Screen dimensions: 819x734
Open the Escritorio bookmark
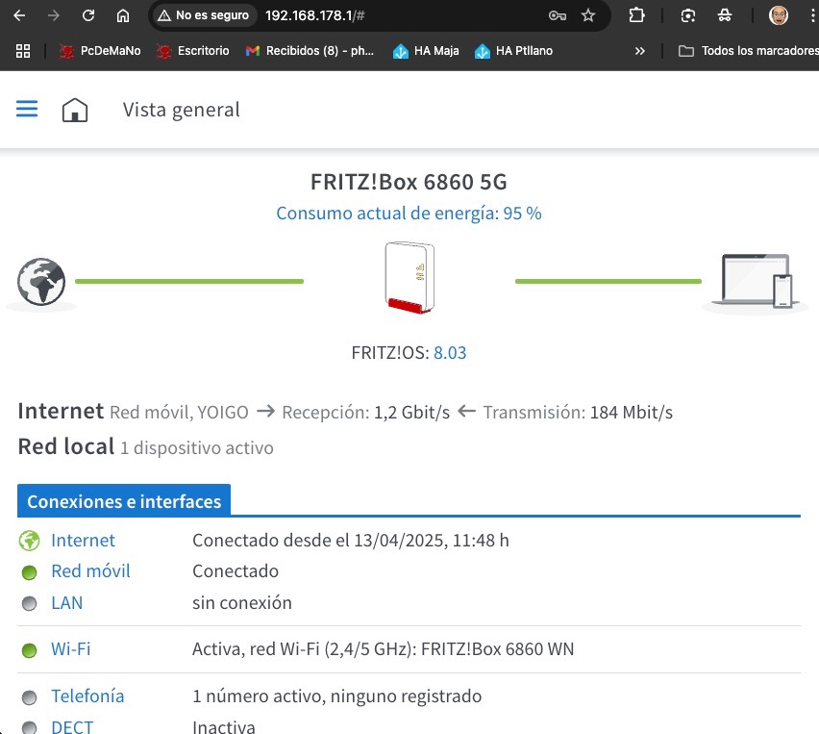(x=193, y=51)
